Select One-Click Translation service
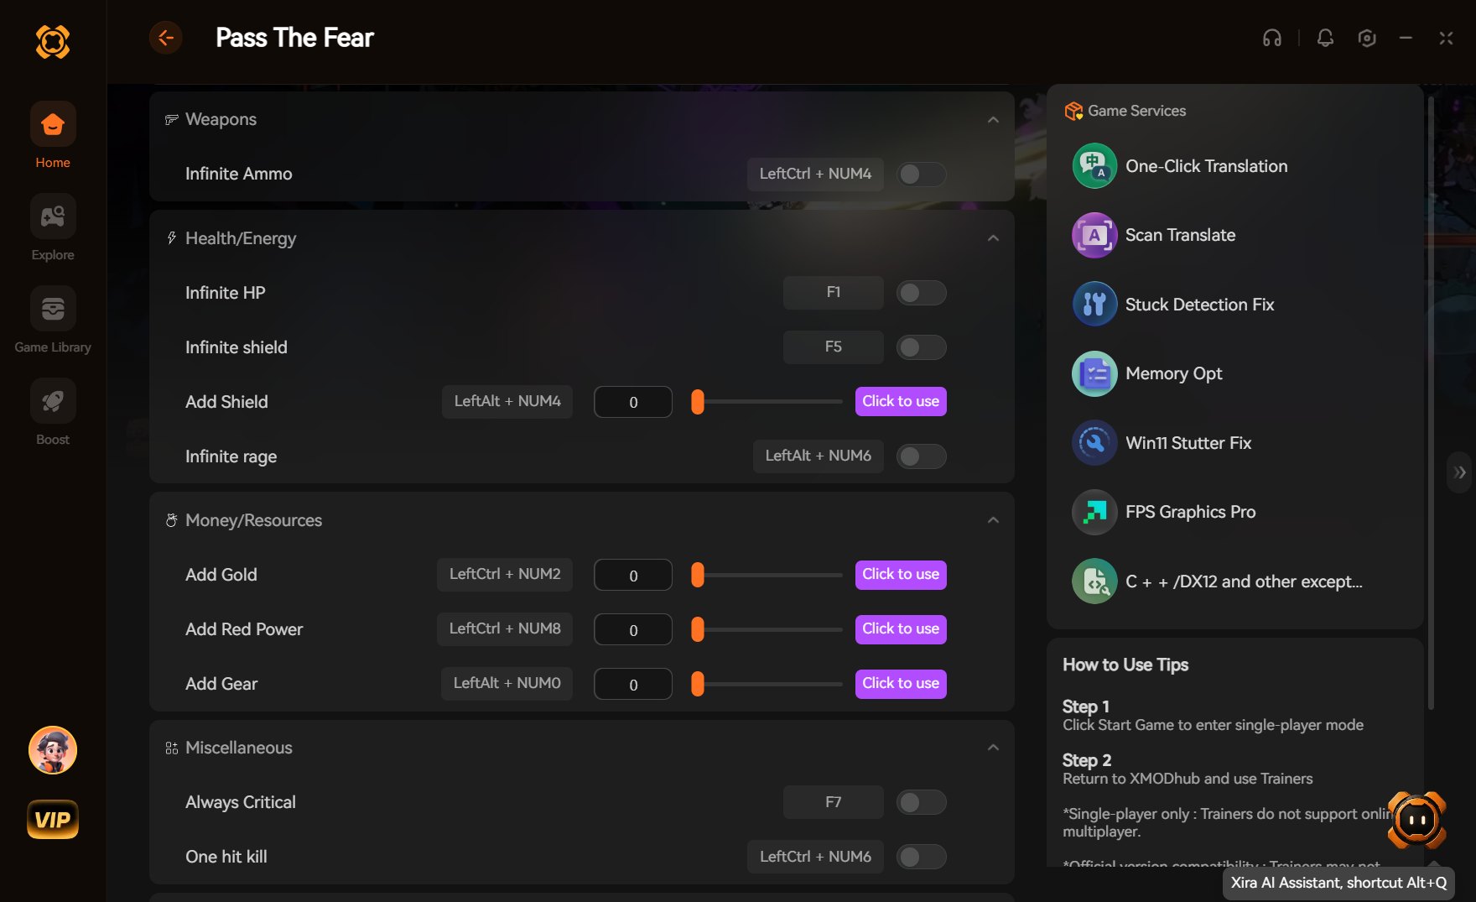 pos(1206,166)
